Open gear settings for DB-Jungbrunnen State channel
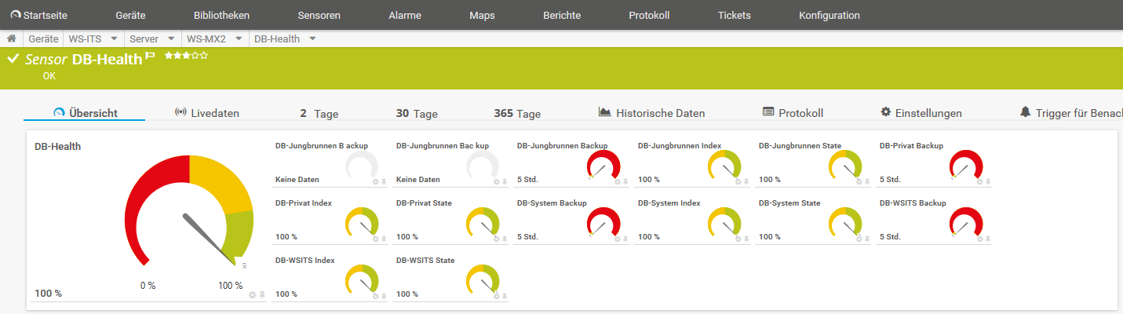This screenshot has width=1123, height=314. click(859, 181)
